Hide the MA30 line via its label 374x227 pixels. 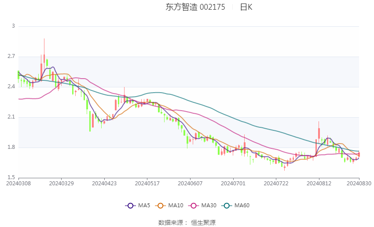tap(209, 205)
